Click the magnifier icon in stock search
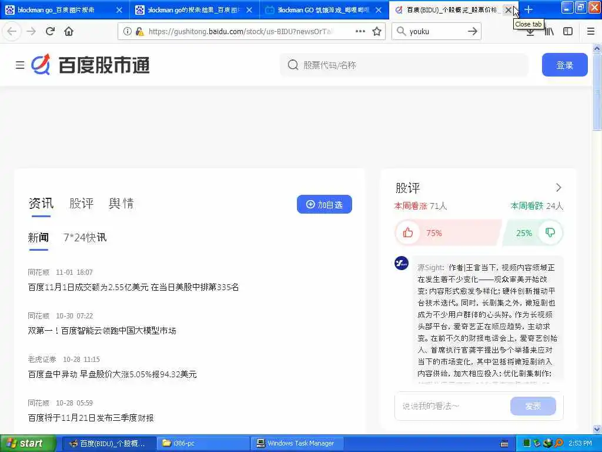Image resolution: width=602 pixels, height=452 pixels. (x=293, y=65)
